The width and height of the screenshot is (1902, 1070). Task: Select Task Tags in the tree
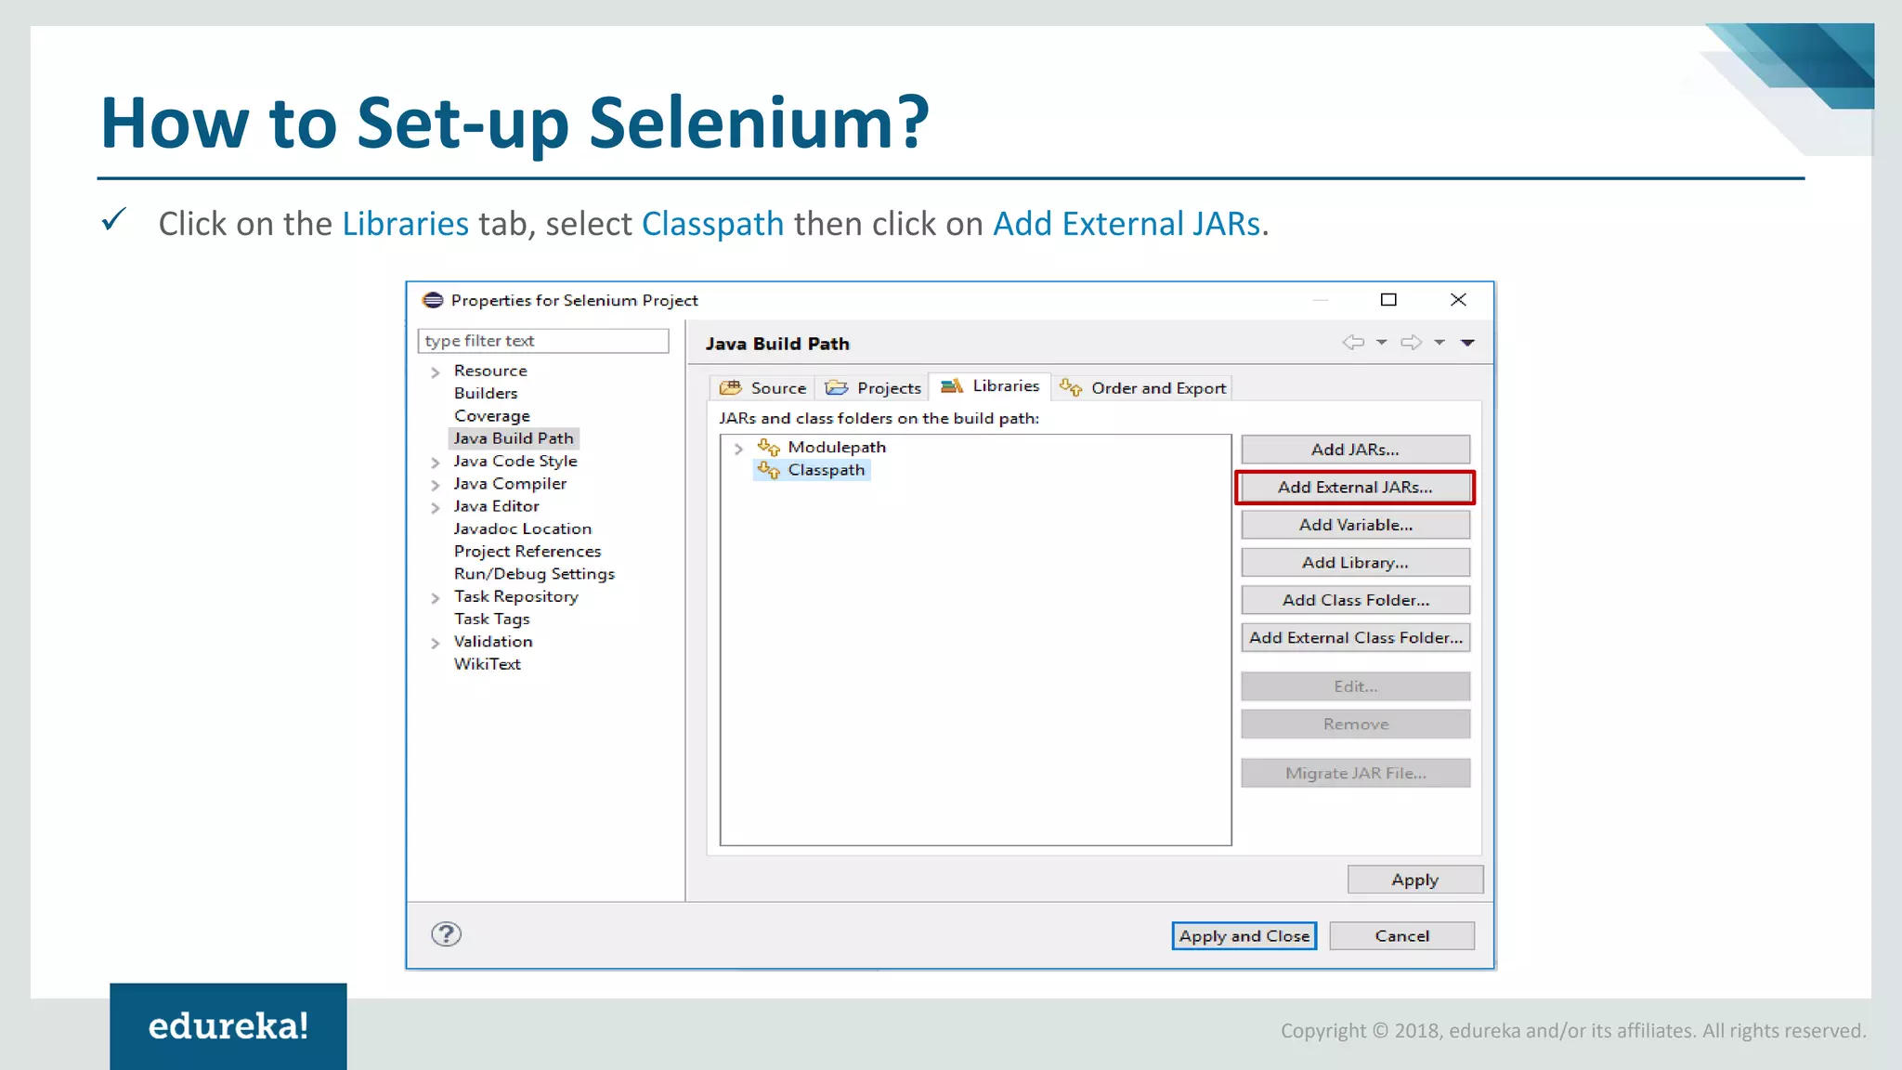pyautogui.click(x=491, y=619)
